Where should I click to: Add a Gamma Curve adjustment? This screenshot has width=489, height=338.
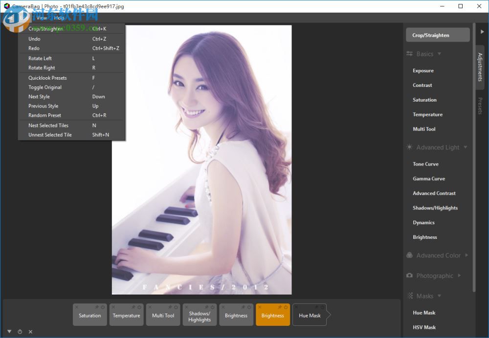point(429,178)
